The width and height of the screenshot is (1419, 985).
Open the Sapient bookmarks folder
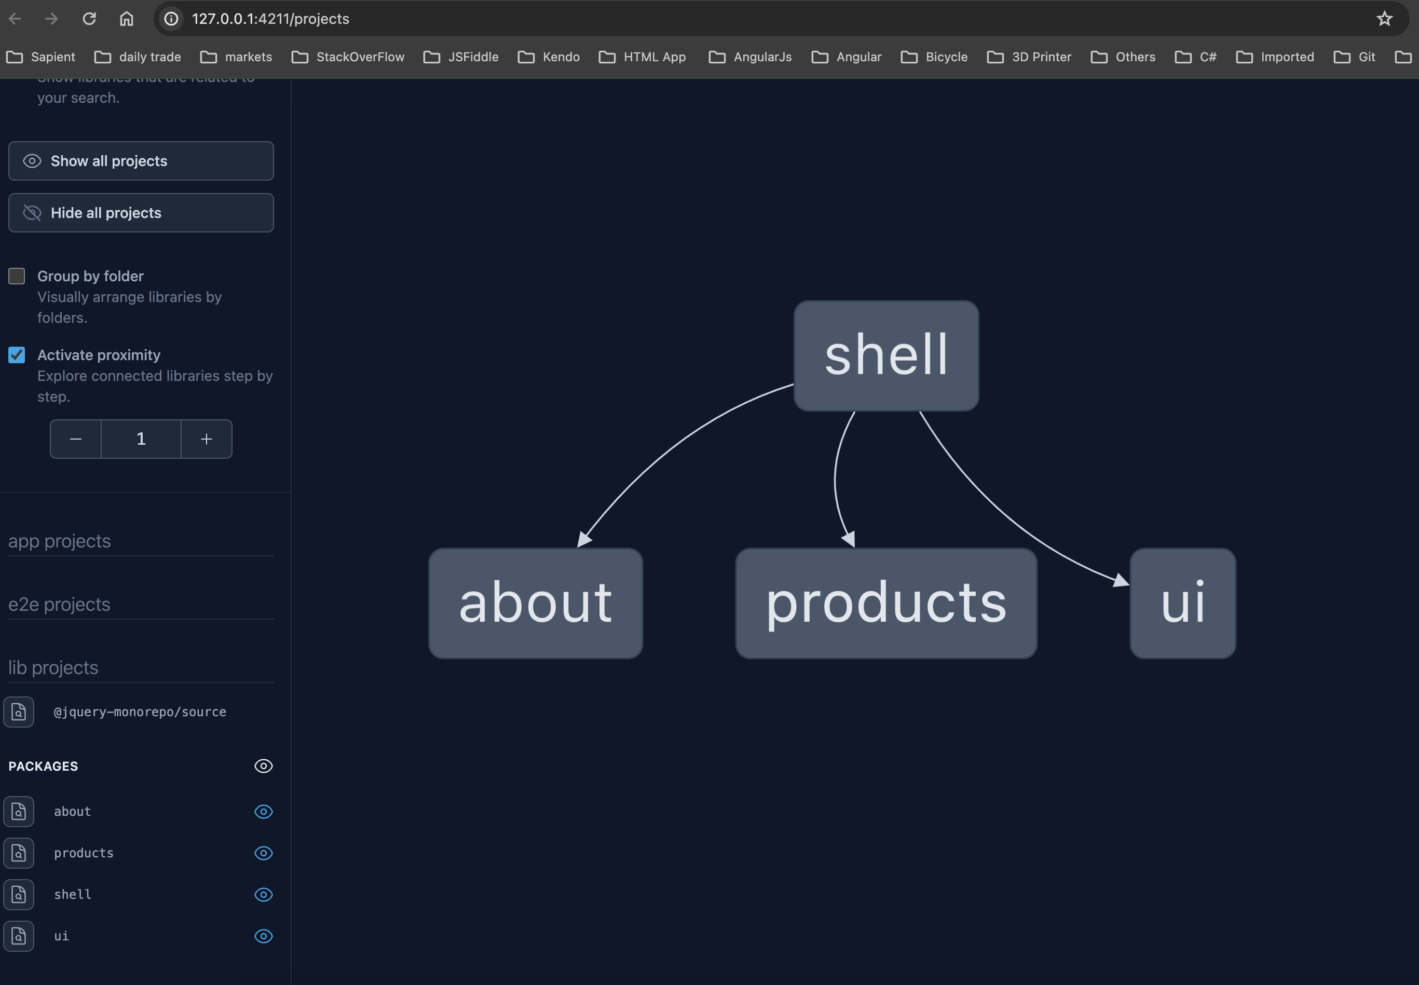(x=40, y=57)
